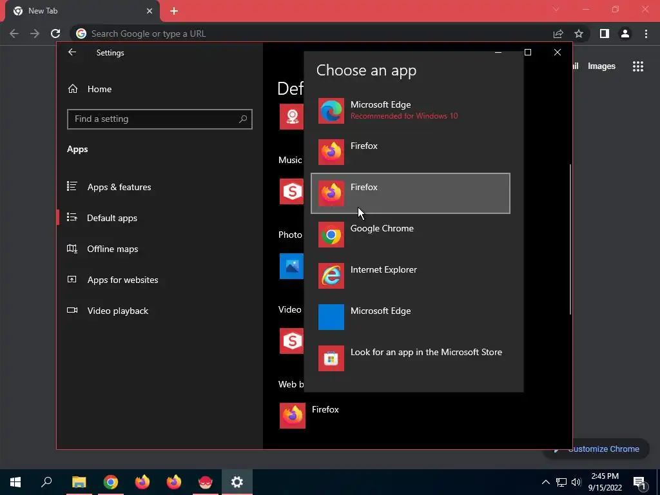
Task: Open Apps for websites settings page
Action: click(x=160, y=280)
